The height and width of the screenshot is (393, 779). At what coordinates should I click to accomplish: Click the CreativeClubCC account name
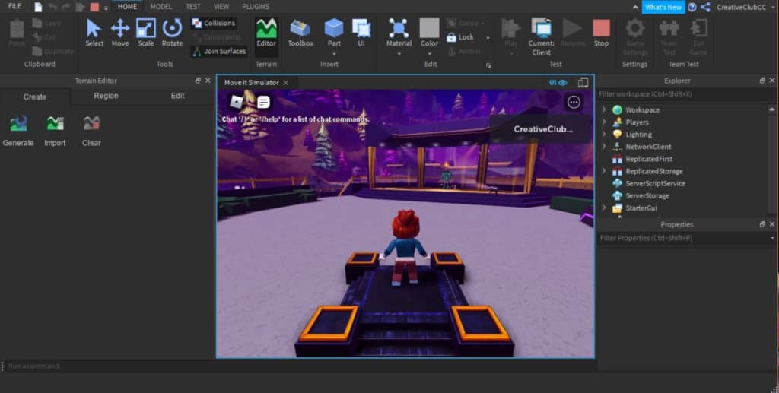pyautogui.click(x=741, y=8)
